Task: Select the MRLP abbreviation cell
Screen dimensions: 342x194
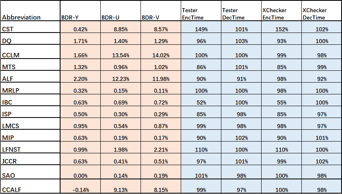Action: (x=30, y=88)
